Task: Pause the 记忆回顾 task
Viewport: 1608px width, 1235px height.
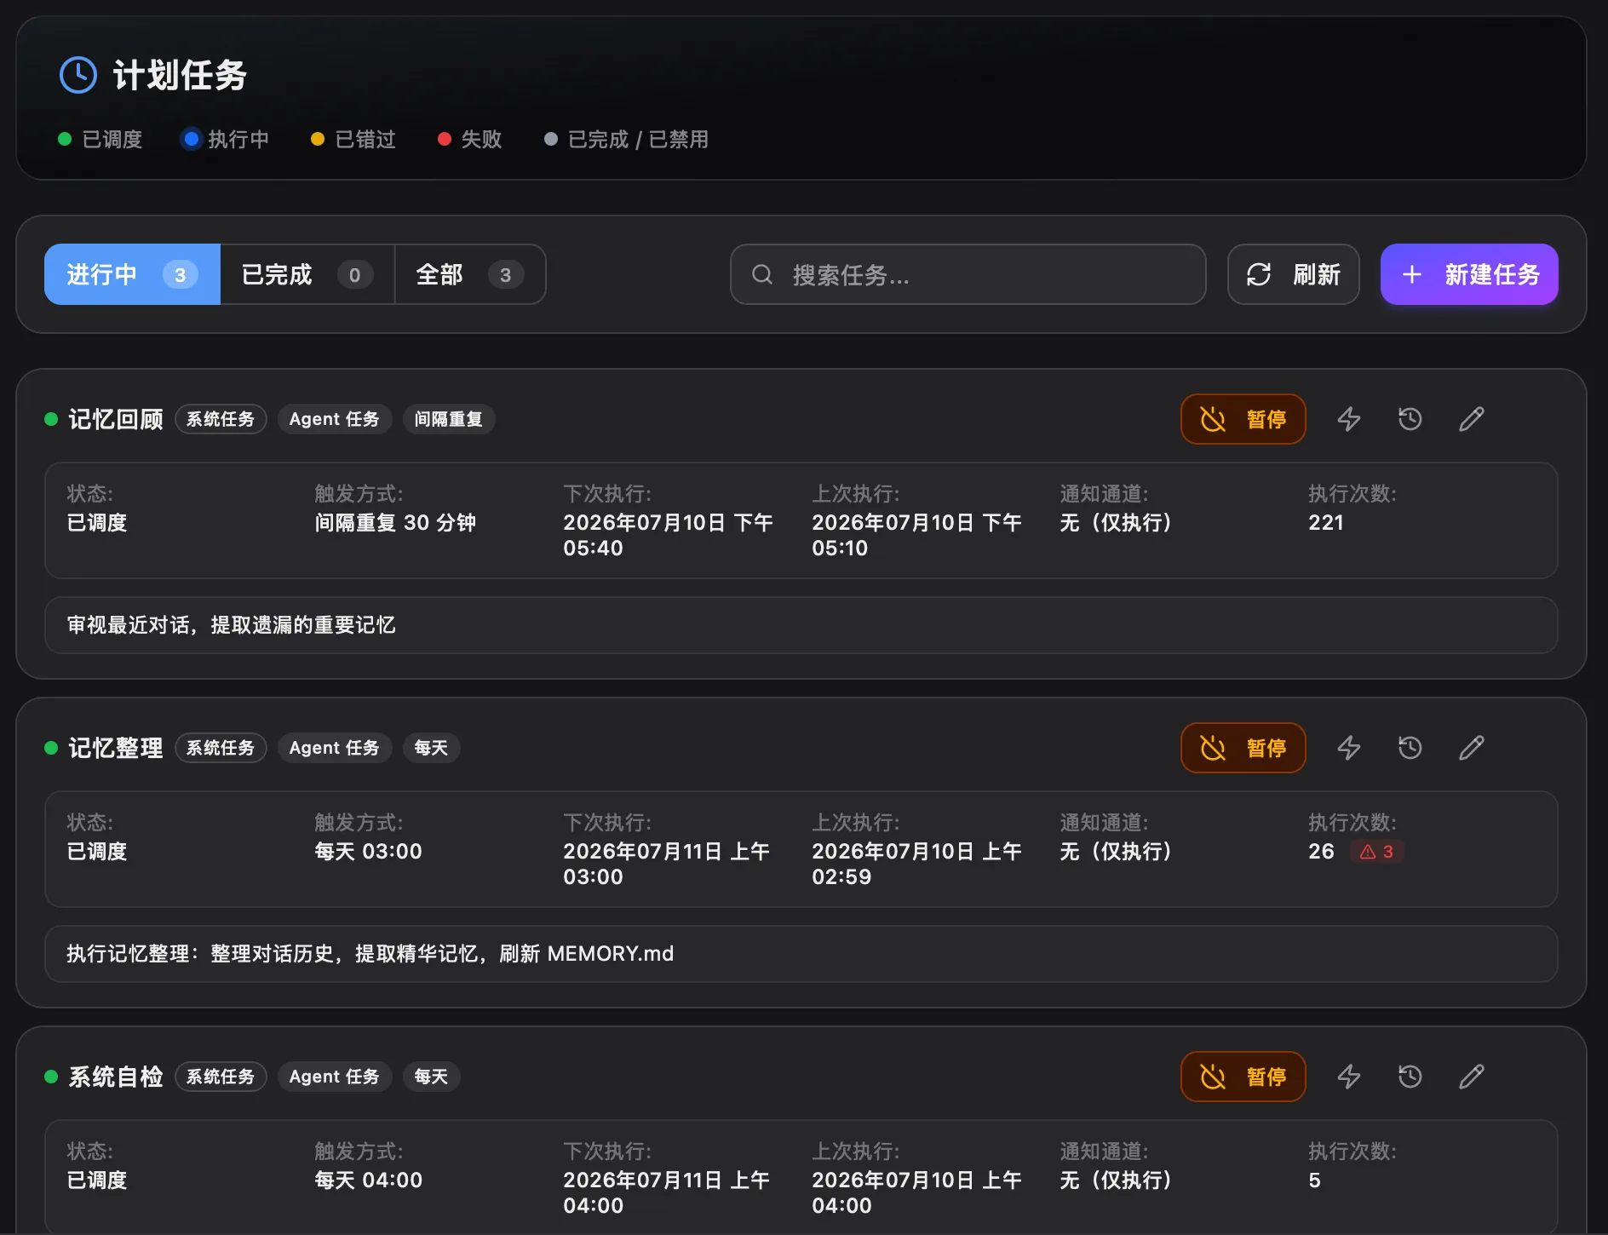Action: [1243, 419]
